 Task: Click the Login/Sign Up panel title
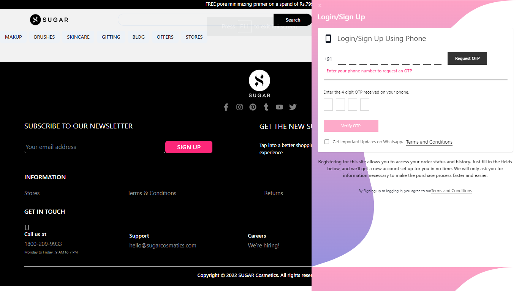(341, 17)
